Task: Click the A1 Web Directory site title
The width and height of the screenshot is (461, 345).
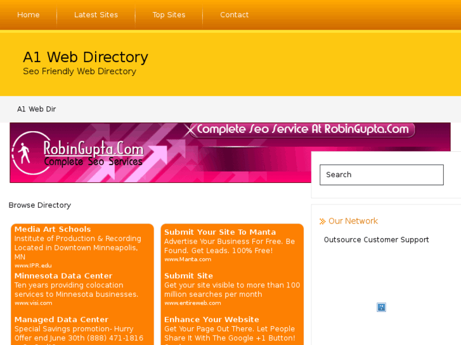Action: tap(86, 57)
